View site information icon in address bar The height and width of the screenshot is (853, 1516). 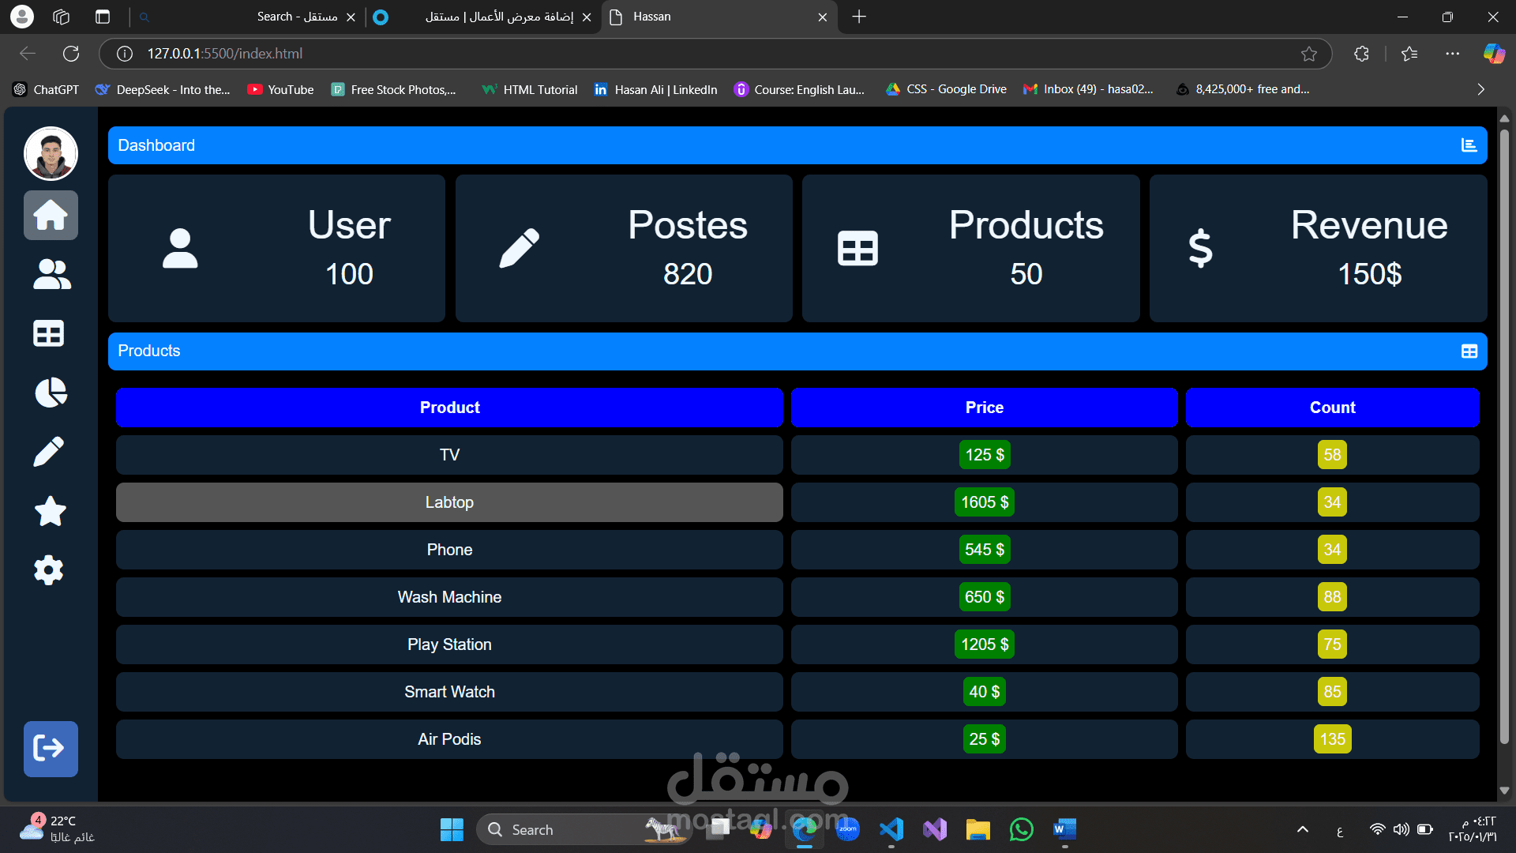[x=125, y=54]
